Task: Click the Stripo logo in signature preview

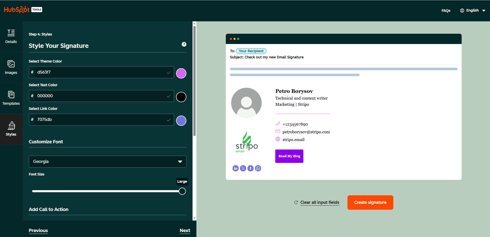Action: (x=246, y=142)
